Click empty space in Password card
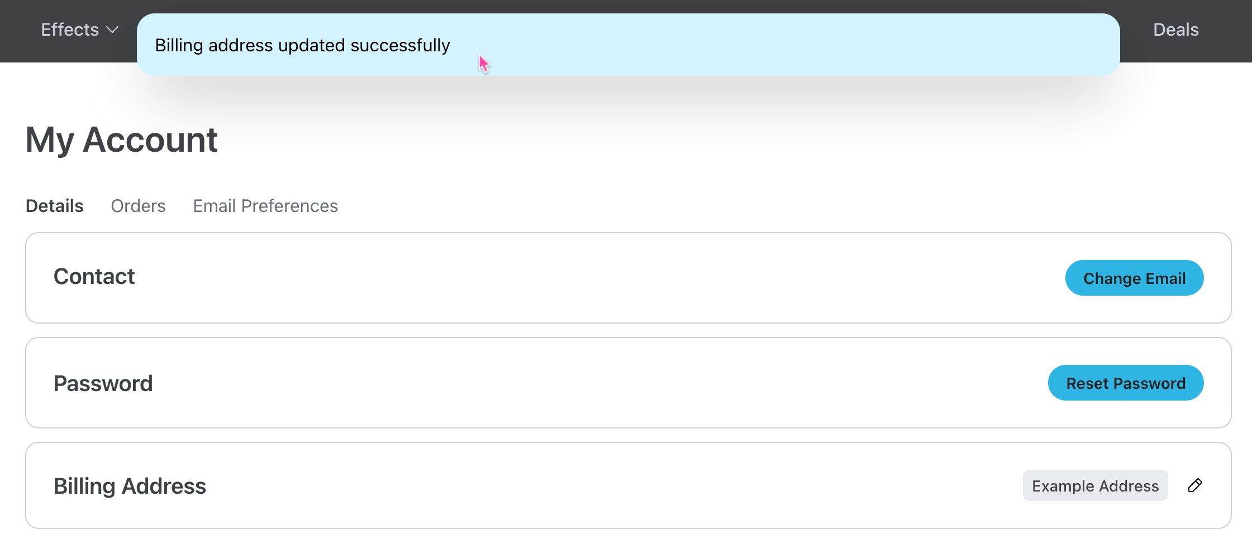The height and width of the screenshot is (559, 1252). tap(559, 383)
